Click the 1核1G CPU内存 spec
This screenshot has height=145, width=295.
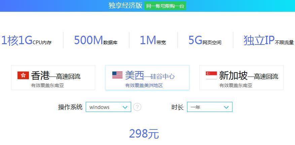pyautogui.click(x=26, y=40)
